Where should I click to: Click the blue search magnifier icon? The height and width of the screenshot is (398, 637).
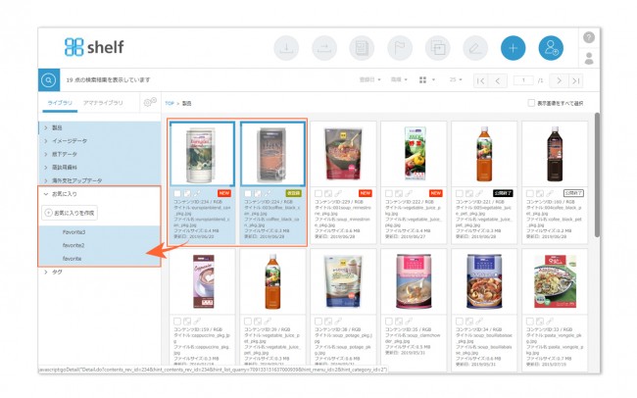coord(49,80)
